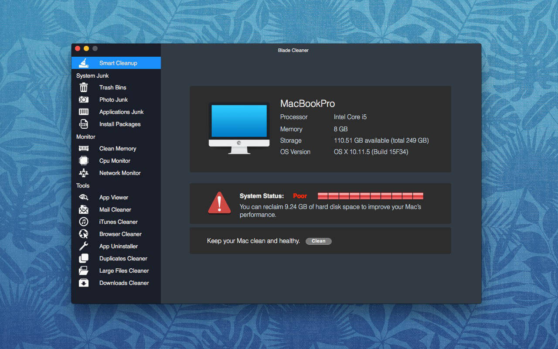The height and width of the screenshot is (349, 558).
Task: Click the red system status progress bar
Action: (x=371, y=196)
